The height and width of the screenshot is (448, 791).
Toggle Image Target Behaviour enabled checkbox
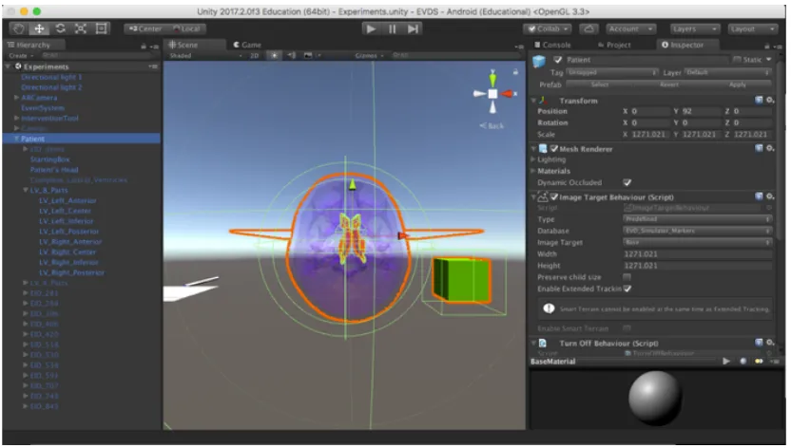(554, 196)
